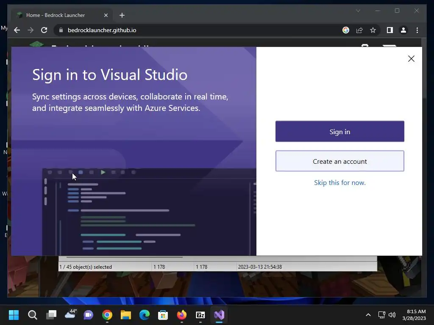Go forward in Chrome
The height and width of the screenshot is (325, 434).
pos(31,30)
